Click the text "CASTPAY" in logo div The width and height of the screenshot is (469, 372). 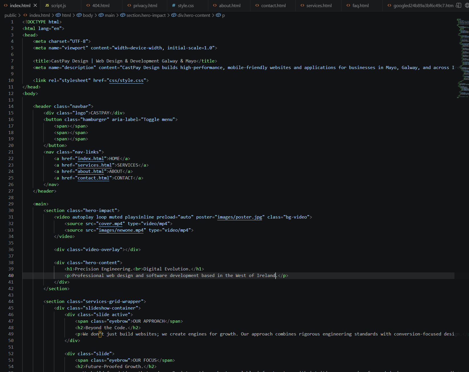click(100, 113)
